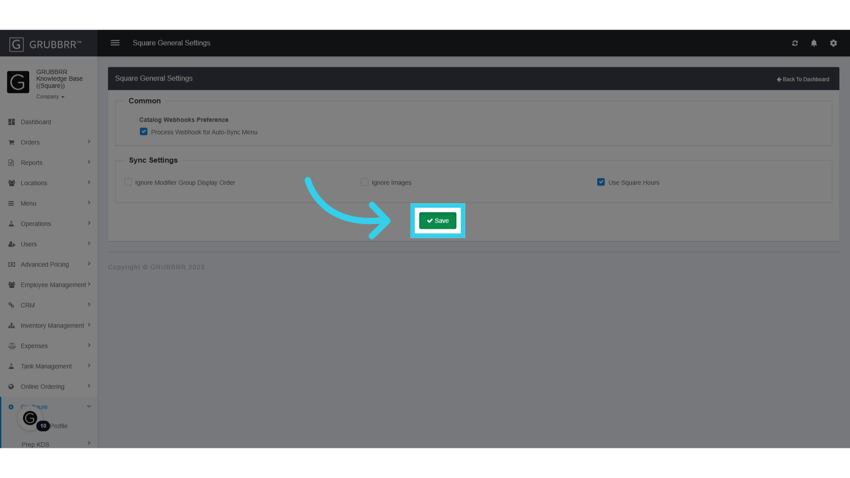
Task: Expand the Reports submenu chevron
Action: [x=89, y=162]
